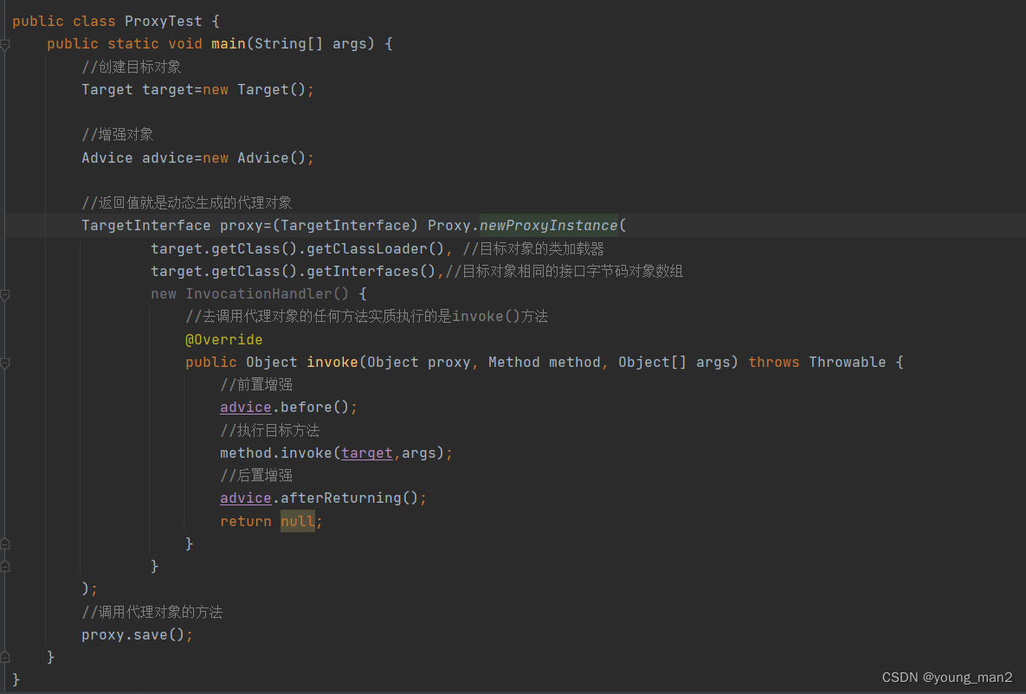Screen dimensions: 1026x694
Task: Click the comment //后置增强
Action: pyautogui.click(x=255, y=475)
